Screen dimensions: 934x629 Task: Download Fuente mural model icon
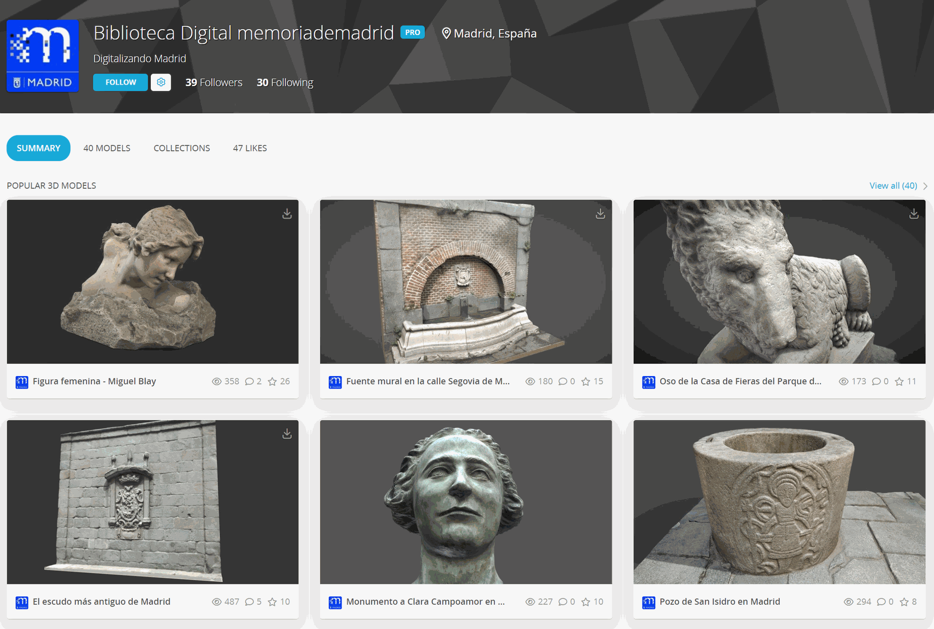tap(600, 214)
